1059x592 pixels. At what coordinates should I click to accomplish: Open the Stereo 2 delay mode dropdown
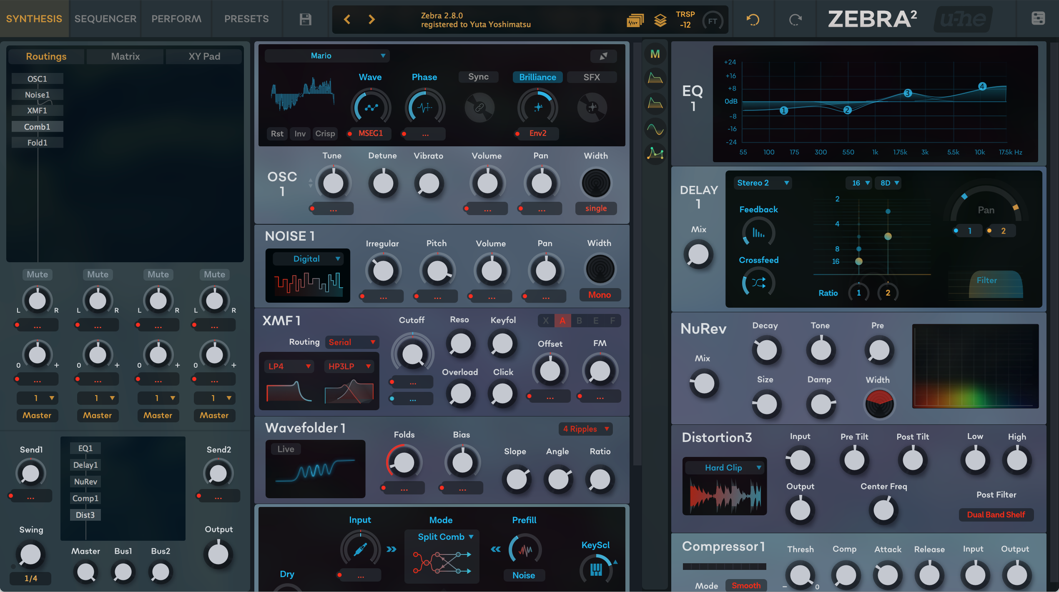763,183
